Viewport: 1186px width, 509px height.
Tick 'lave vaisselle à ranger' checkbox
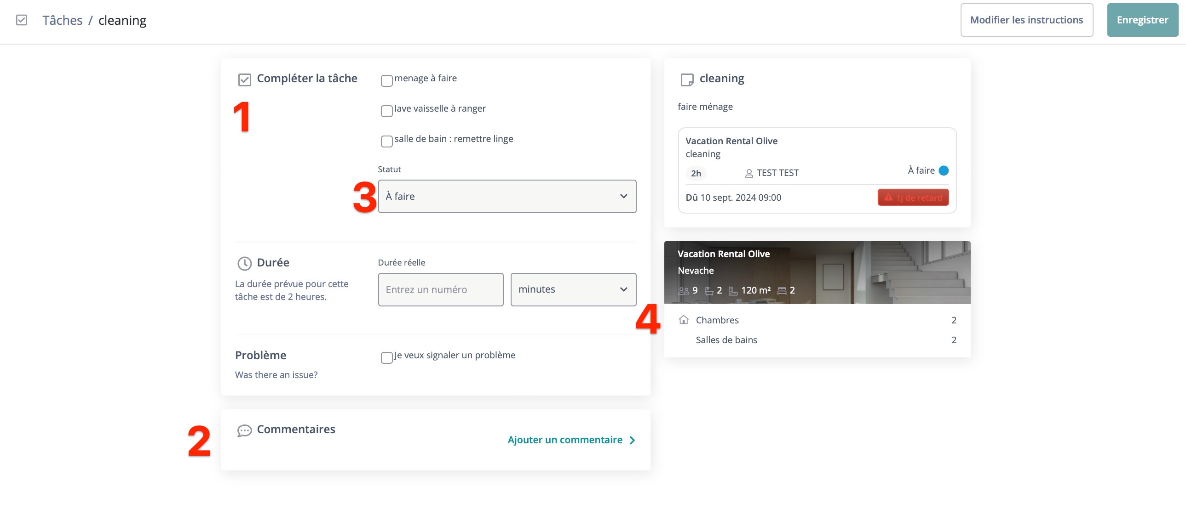387,111
